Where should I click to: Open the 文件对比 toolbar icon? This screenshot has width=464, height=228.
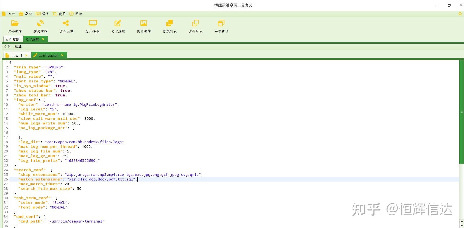(x=195, y=26)
